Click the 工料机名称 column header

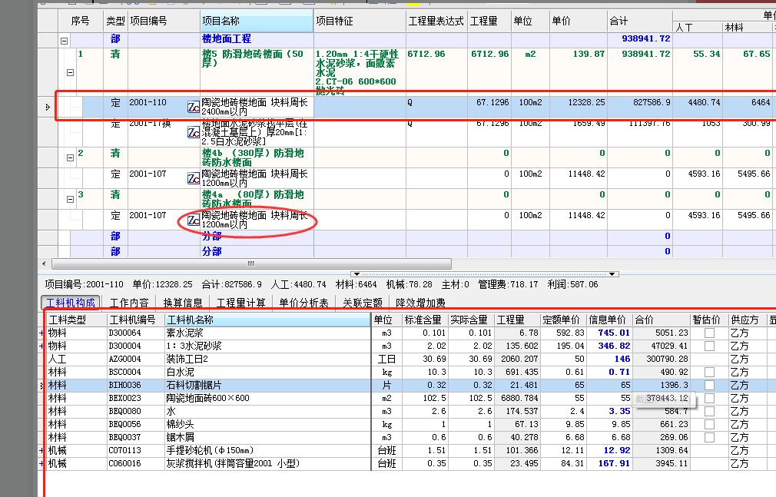(x=267, y=320)
